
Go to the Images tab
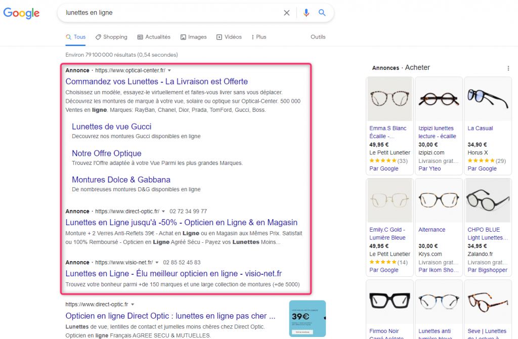194,37
